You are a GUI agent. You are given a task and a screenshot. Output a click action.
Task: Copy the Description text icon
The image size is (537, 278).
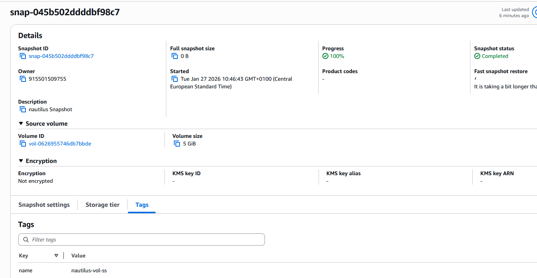point(23,110)
